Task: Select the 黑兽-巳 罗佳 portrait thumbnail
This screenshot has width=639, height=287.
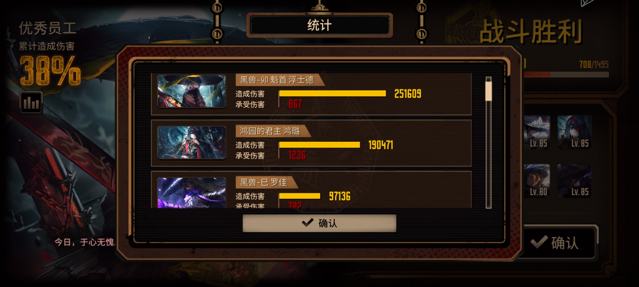Action: 192,193
